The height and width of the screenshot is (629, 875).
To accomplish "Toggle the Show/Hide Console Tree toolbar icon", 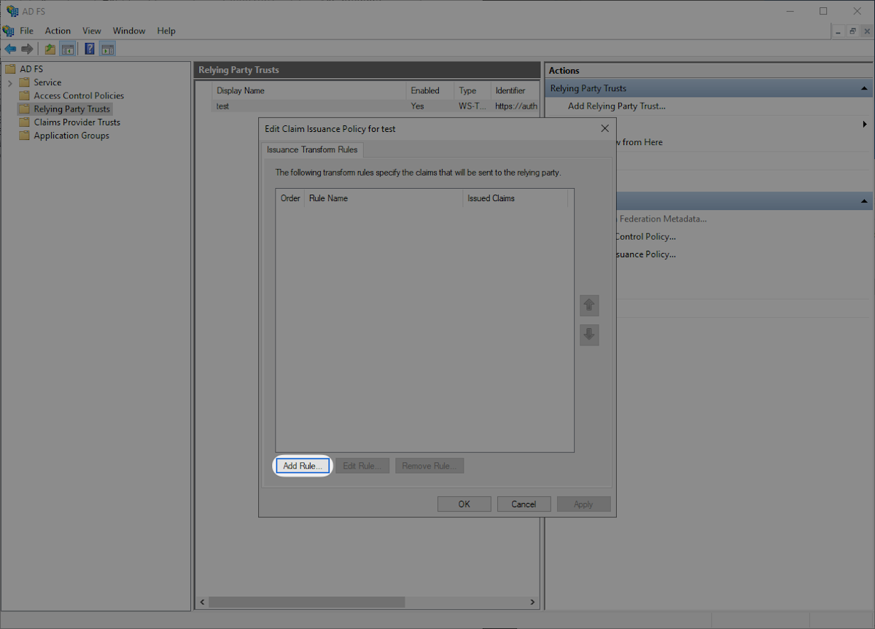I will coord(67,48).
